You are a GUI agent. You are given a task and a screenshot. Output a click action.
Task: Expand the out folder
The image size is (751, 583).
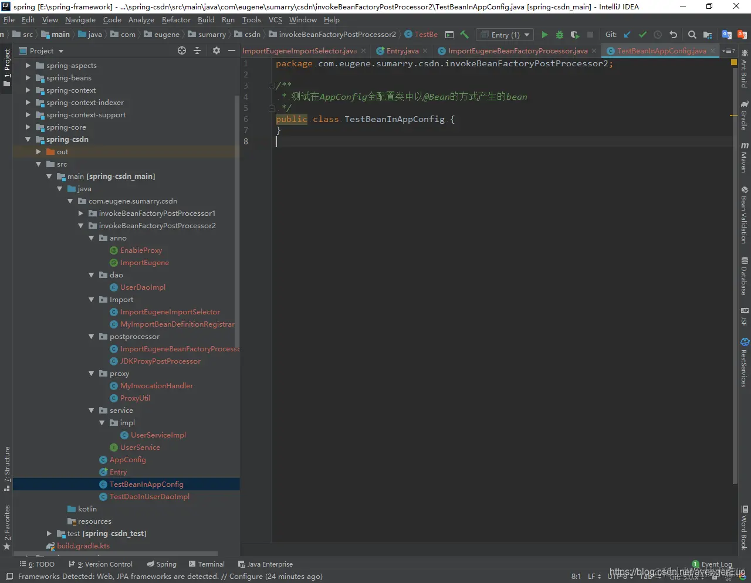[39, 151]
